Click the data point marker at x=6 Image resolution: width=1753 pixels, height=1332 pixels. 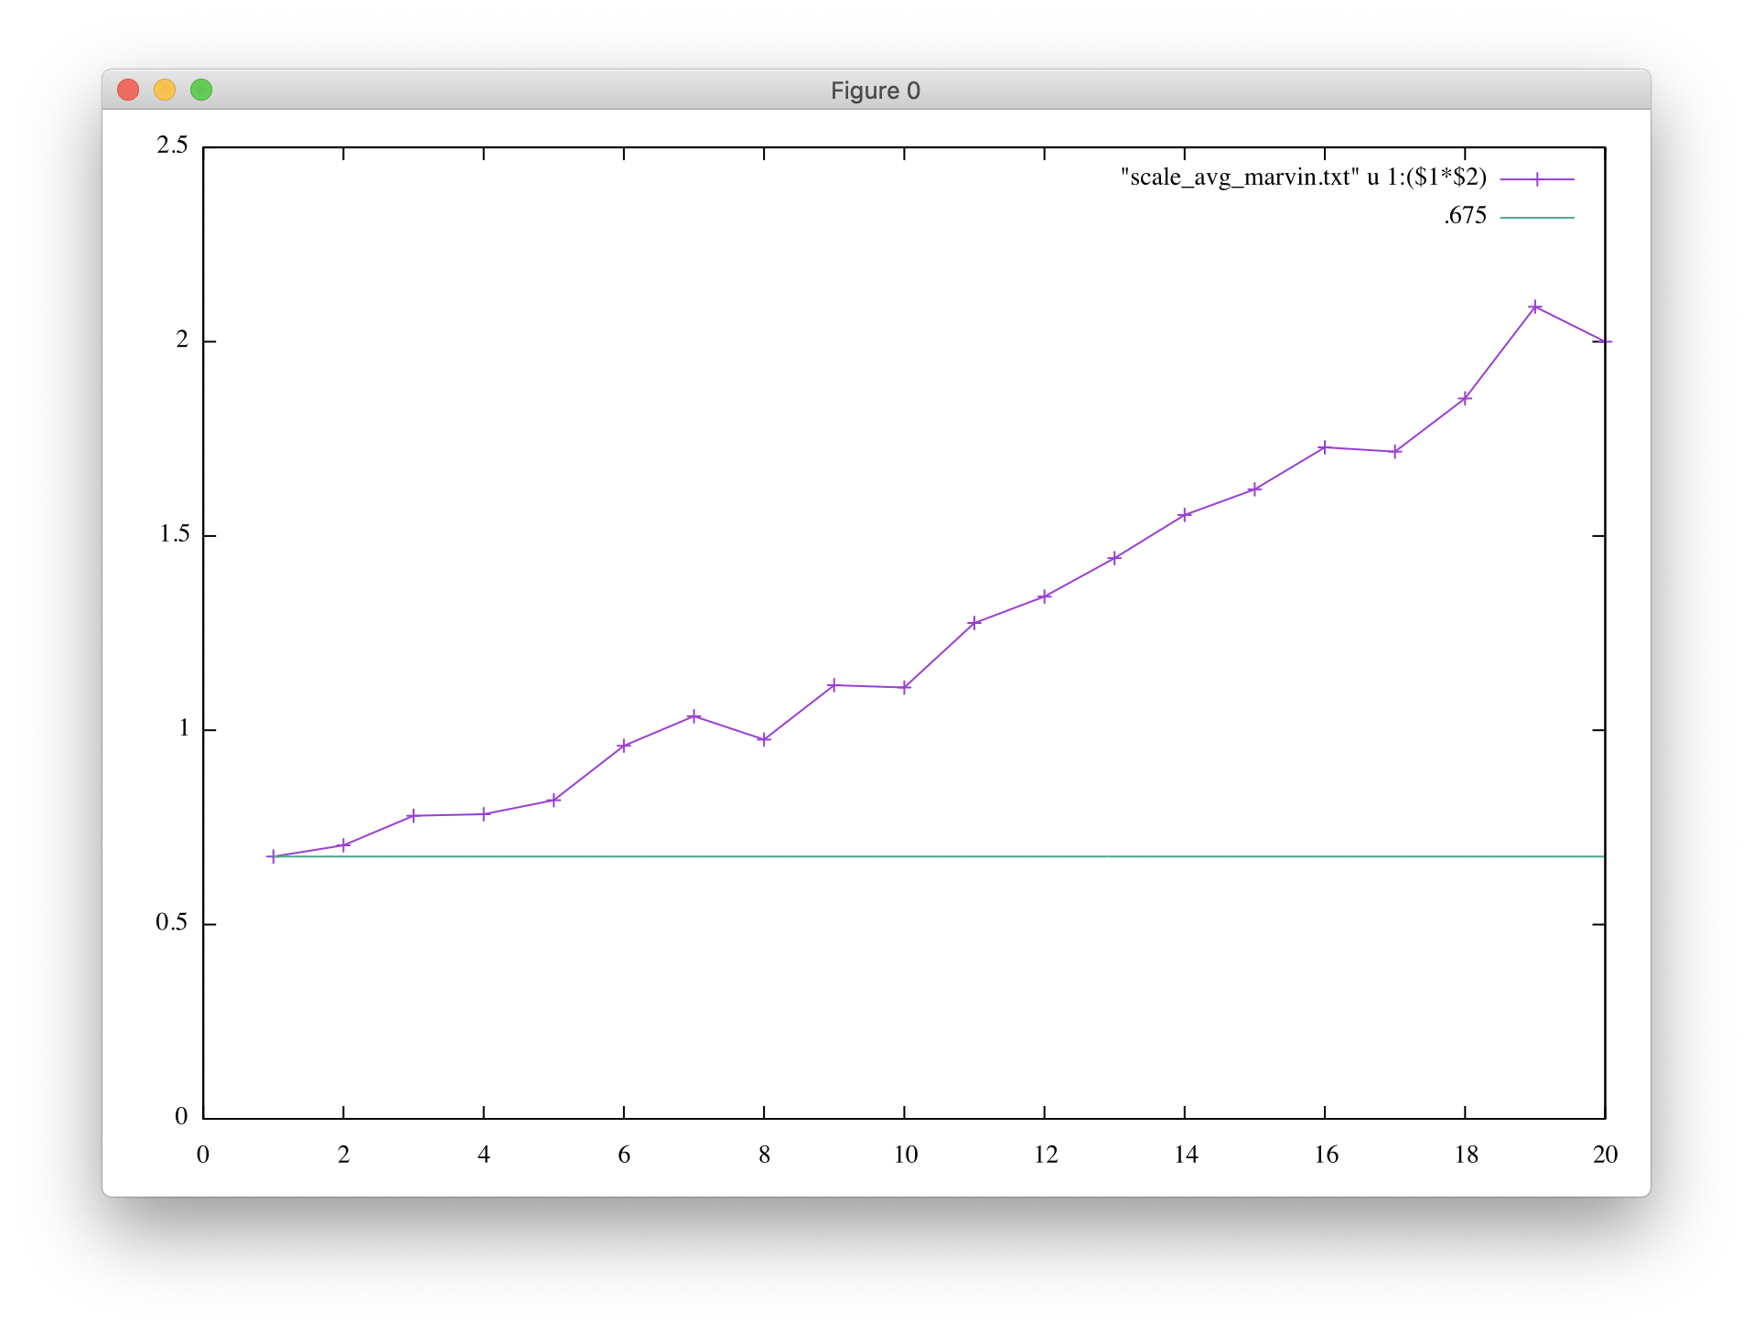[624, 744]
